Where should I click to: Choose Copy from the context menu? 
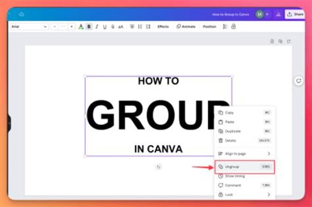(244, 113)
